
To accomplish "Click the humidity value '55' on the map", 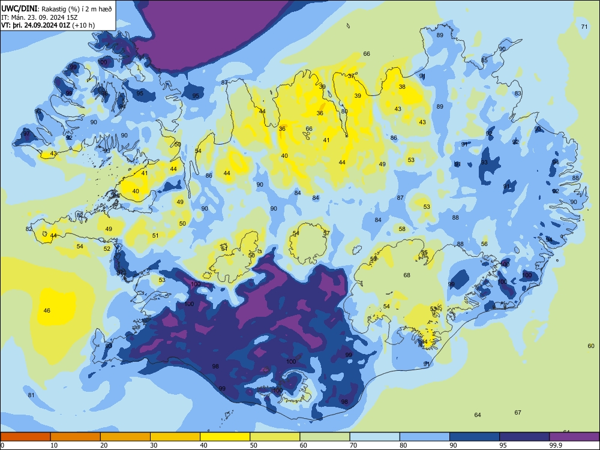I will [x=424, y=253].
